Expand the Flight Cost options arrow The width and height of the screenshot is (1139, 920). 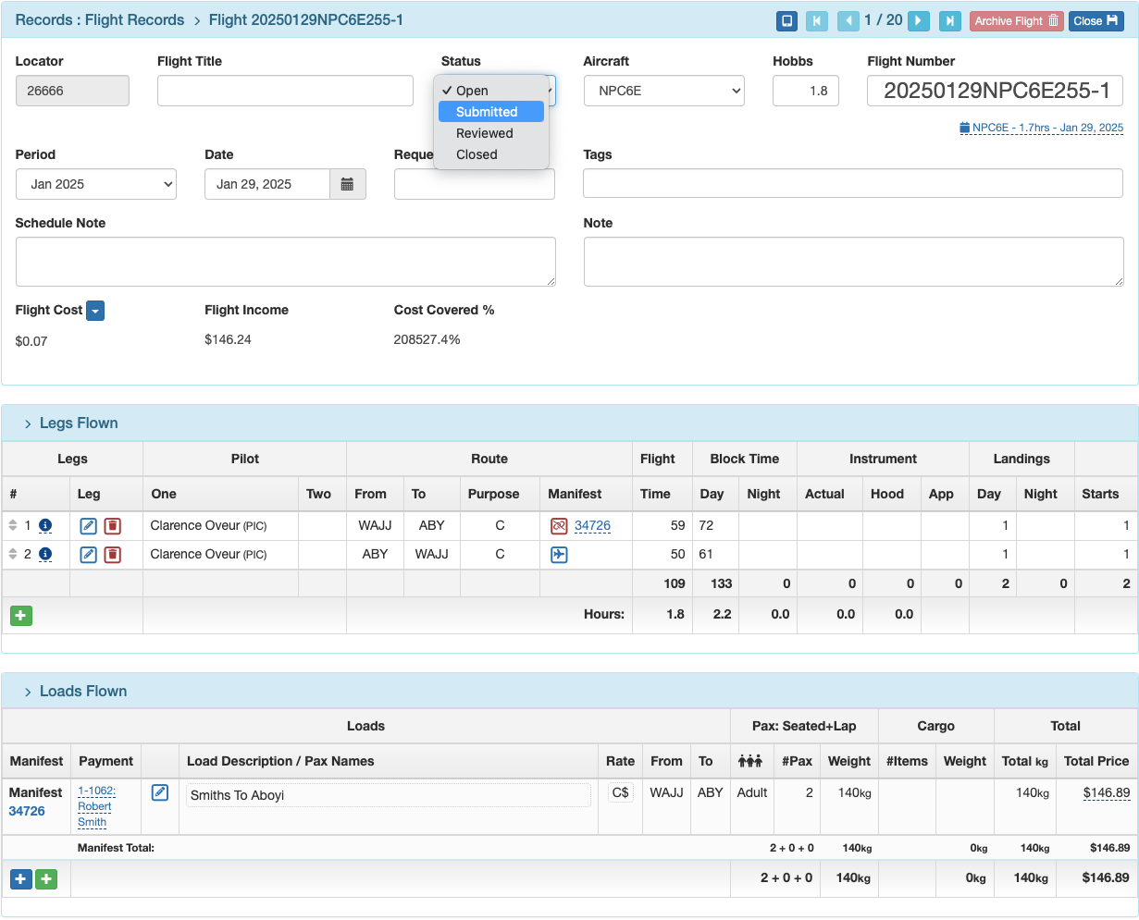point(95,311)
